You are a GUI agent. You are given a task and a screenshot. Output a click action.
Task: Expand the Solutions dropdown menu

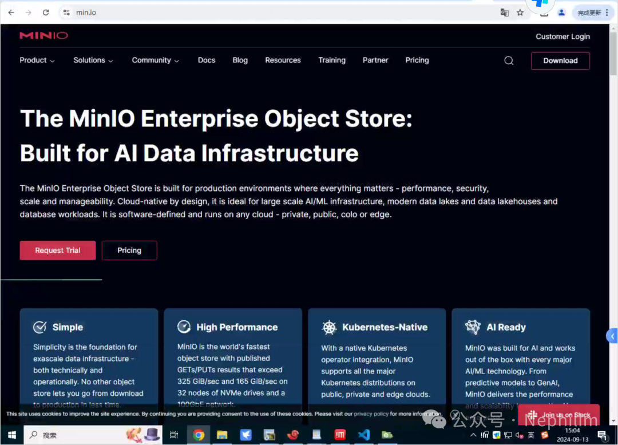pos(93,60)
